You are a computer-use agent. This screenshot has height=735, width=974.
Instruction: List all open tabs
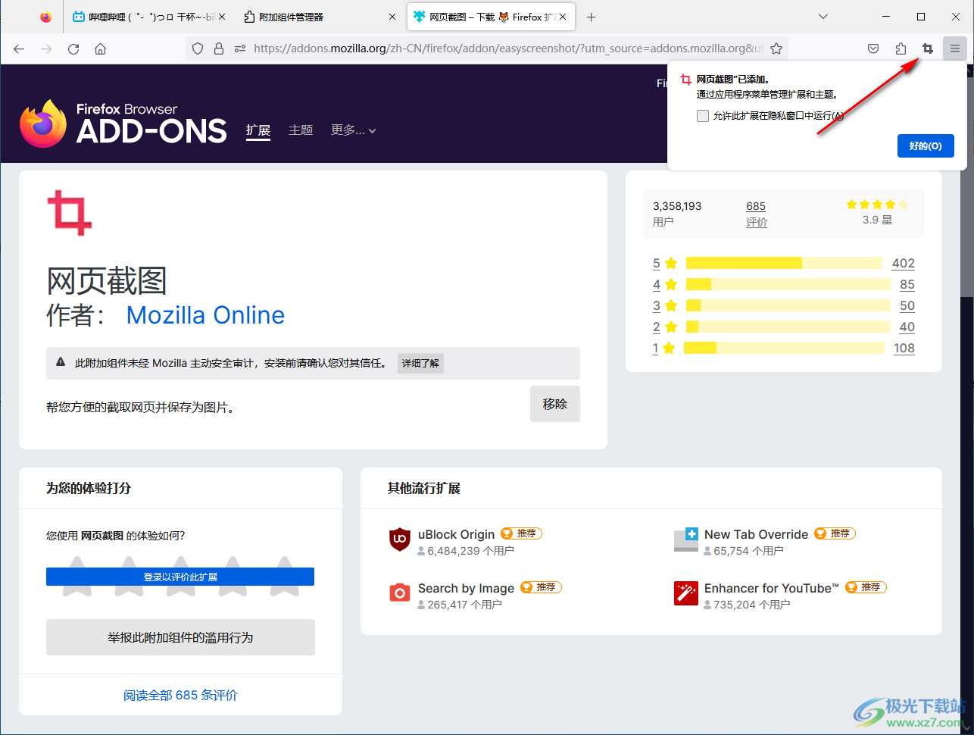click(x=823, y=17)
